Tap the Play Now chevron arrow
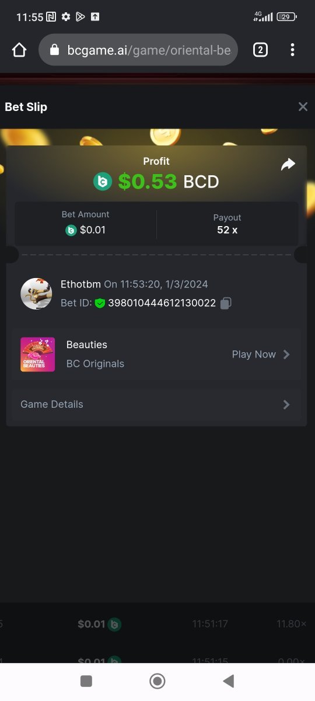Viewport: 315px width, 701px height. [x=286, y=354]
